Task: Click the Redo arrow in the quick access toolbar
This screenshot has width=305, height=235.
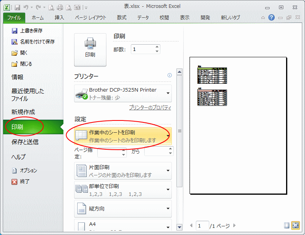Action: (38, 8)
